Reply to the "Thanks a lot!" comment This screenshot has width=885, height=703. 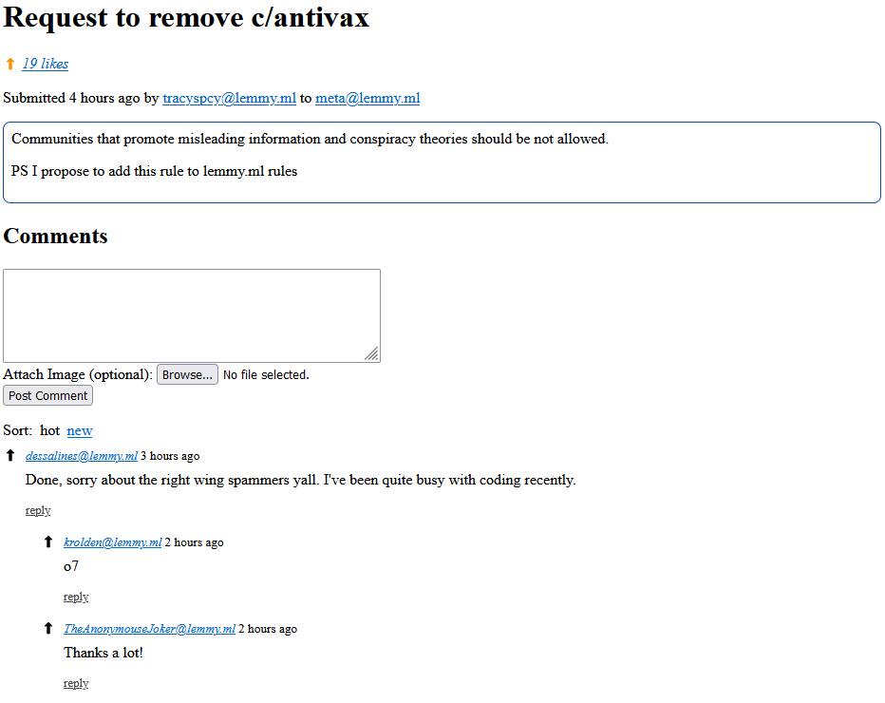[x=76, y=684]
